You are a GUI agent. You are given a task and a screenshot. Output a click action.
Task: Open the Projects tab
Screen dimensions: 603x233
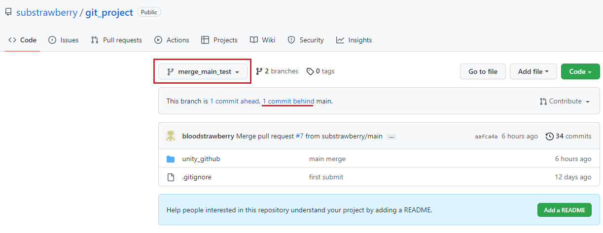[x=219, y=40]
